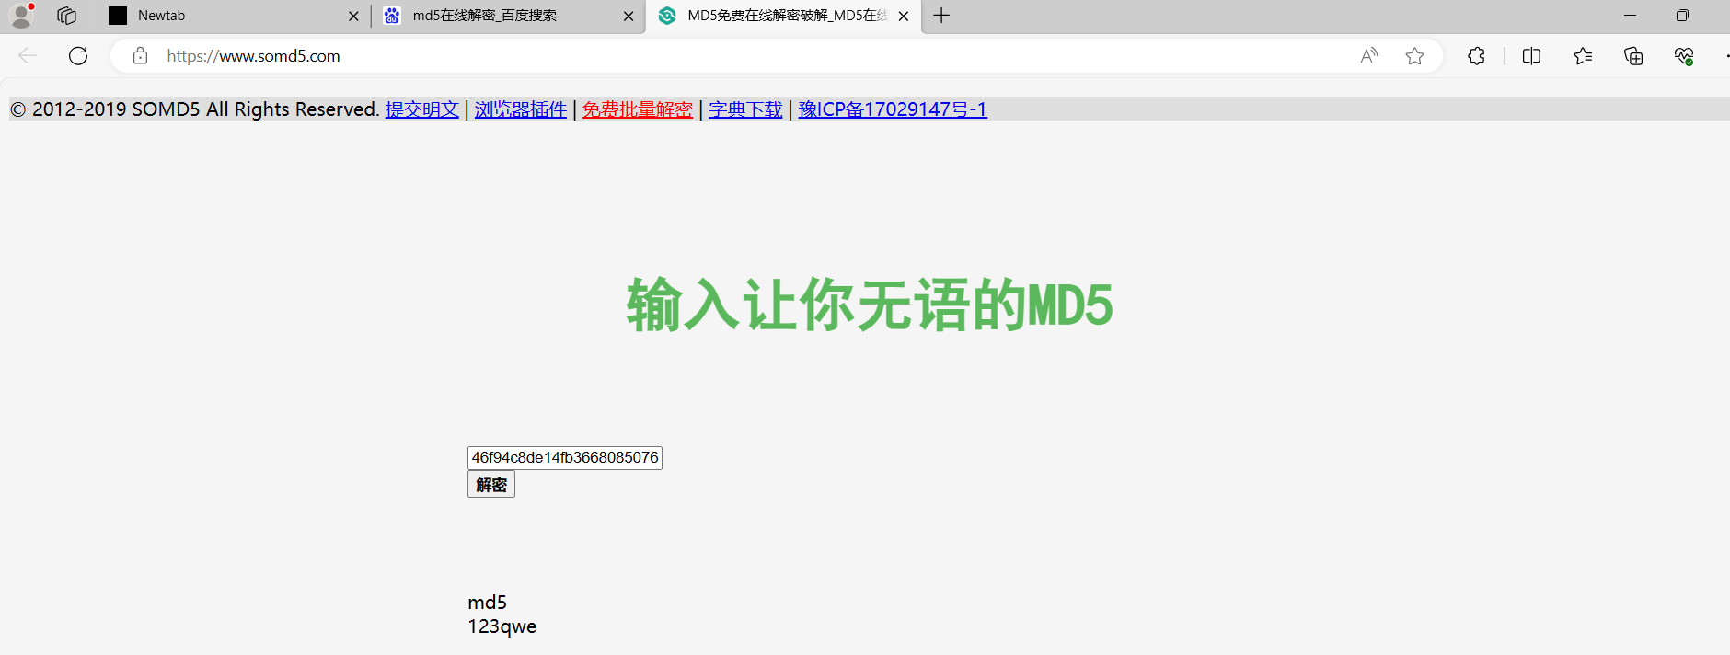This screenshot has width=1730, height=655.
Task: Activate Read aloud icon in address bar
Action: (1369, 56)
